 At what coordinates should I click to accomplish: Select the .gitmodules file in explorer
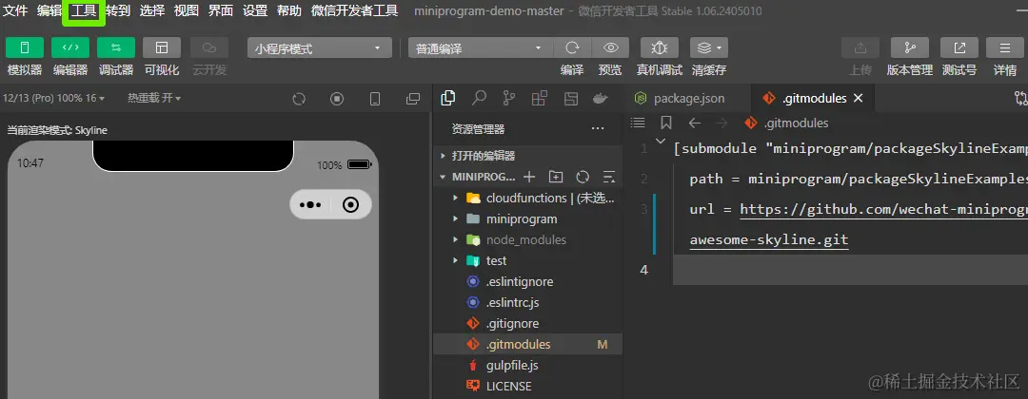pos(528,344)
